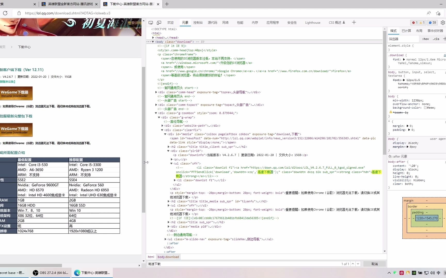Click the browser address bar URL
446x278 pixels.
click(68, 13)
